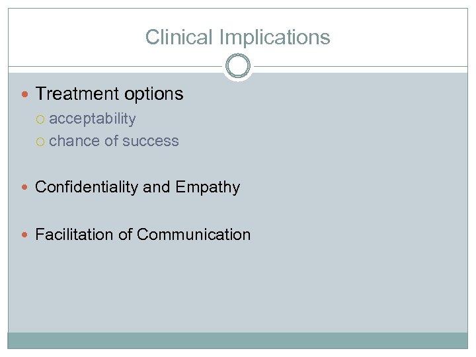
Task: Click the teal footer bar of the slide
Action: 238,340
